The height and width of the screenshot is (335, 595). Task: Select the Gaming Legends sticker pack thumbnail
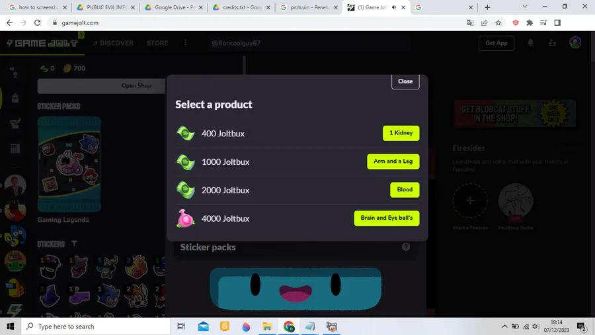(x=69, y=164)
